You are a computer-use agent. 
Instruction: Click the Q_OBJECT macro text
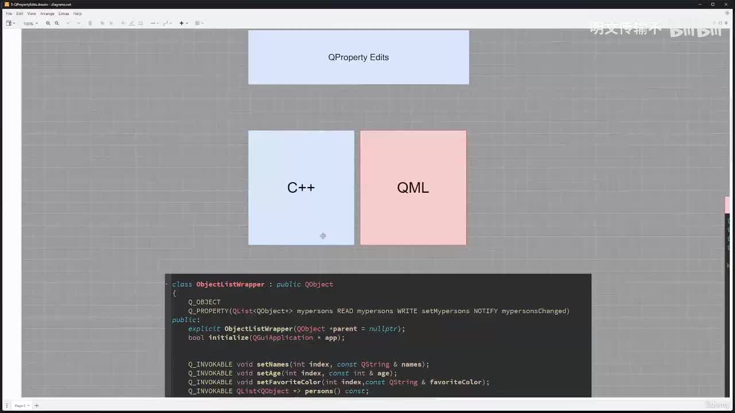coord(204,302)
